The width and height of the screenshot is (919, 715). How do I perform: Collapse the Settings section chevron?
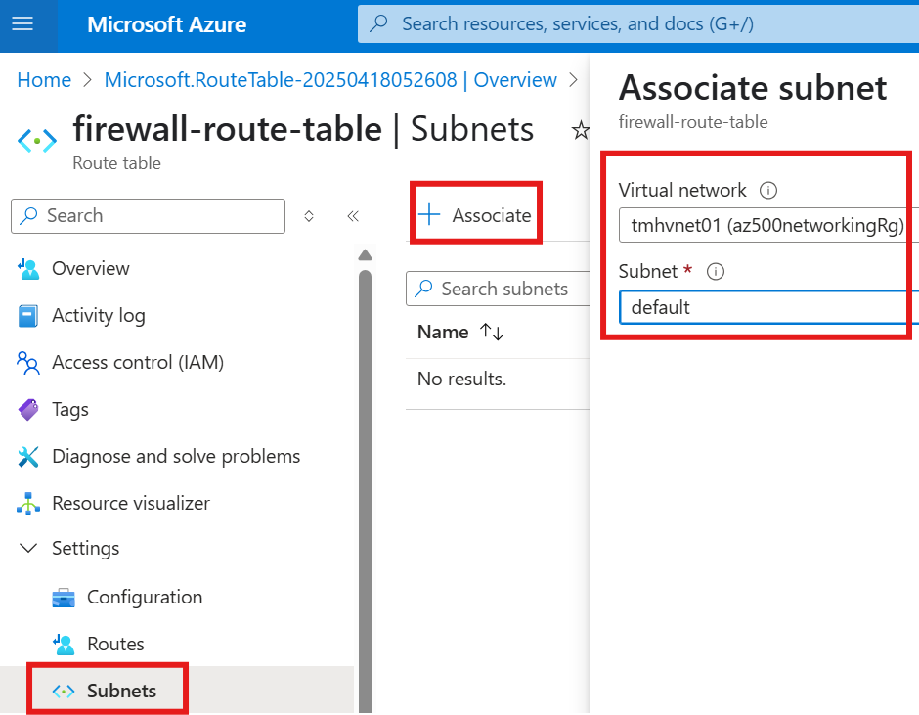(x=28, y=548)
